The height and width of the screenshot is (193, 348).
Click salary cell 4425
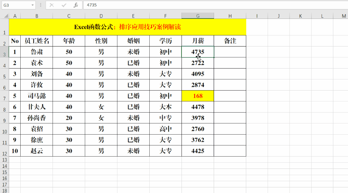pyautogui.click(x=198, y=151)
